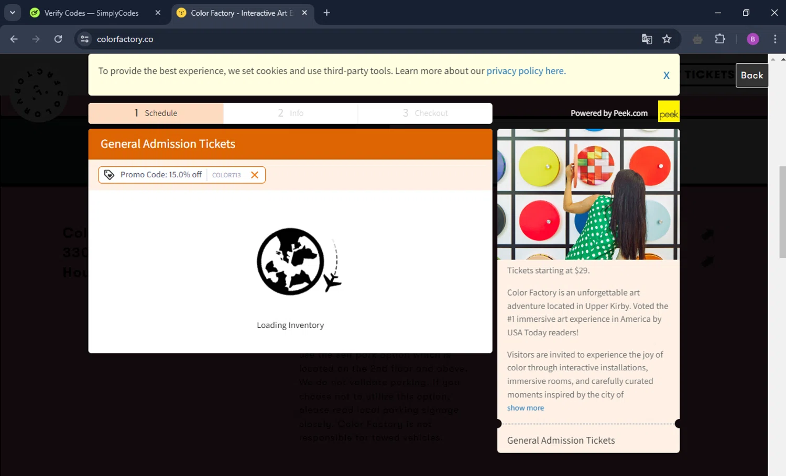
Task: Click Tickets starting at $29 text
Action: click(548, 270)
